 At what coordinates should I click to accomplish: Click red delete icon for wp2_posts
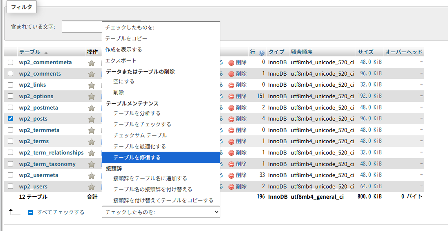click(231, 119)
